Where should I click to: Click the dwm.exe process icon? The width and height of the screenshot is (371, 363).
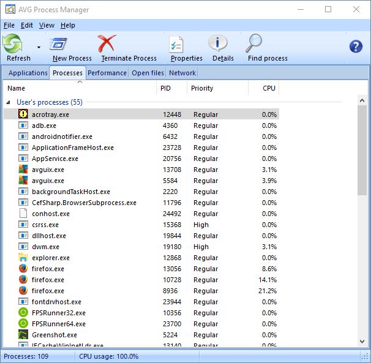23,247
